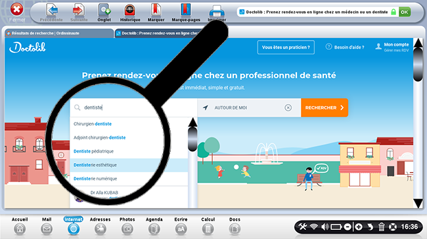427x239 pixels.
Task: Click the green OK button in address bar
Action: click(405, 12)
